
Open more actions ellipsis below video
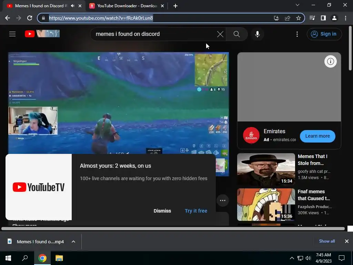(223, 200)
